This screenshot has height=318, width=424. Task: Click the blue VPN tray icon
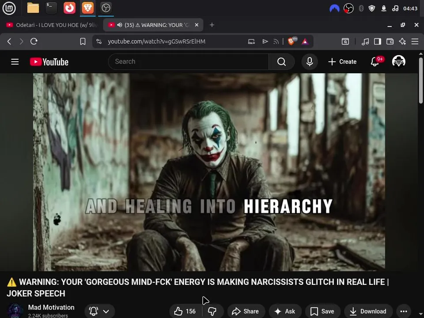coord(334,8)
